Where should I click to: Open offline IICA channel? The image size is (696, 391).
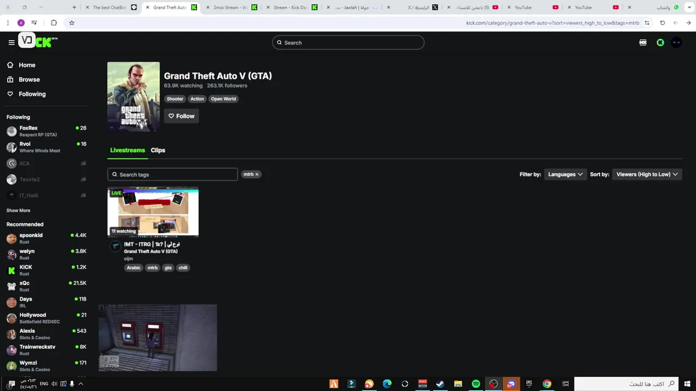(47, 163)
